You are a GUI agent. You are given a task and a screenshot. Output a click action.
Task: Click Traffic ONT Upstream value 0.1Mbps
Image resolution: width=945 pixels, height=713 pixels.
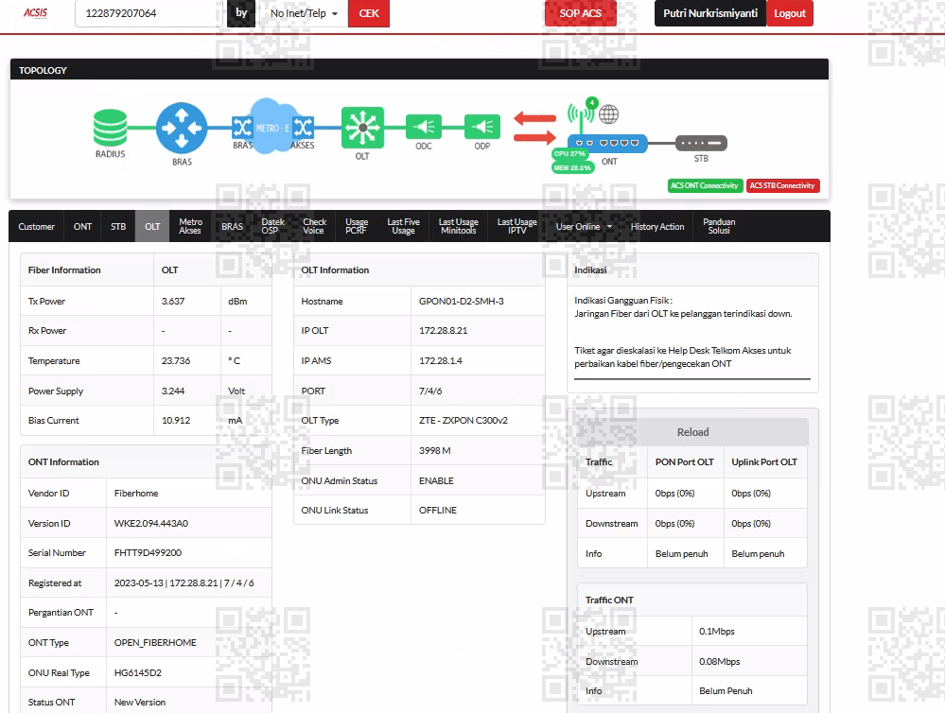[717, 632]
